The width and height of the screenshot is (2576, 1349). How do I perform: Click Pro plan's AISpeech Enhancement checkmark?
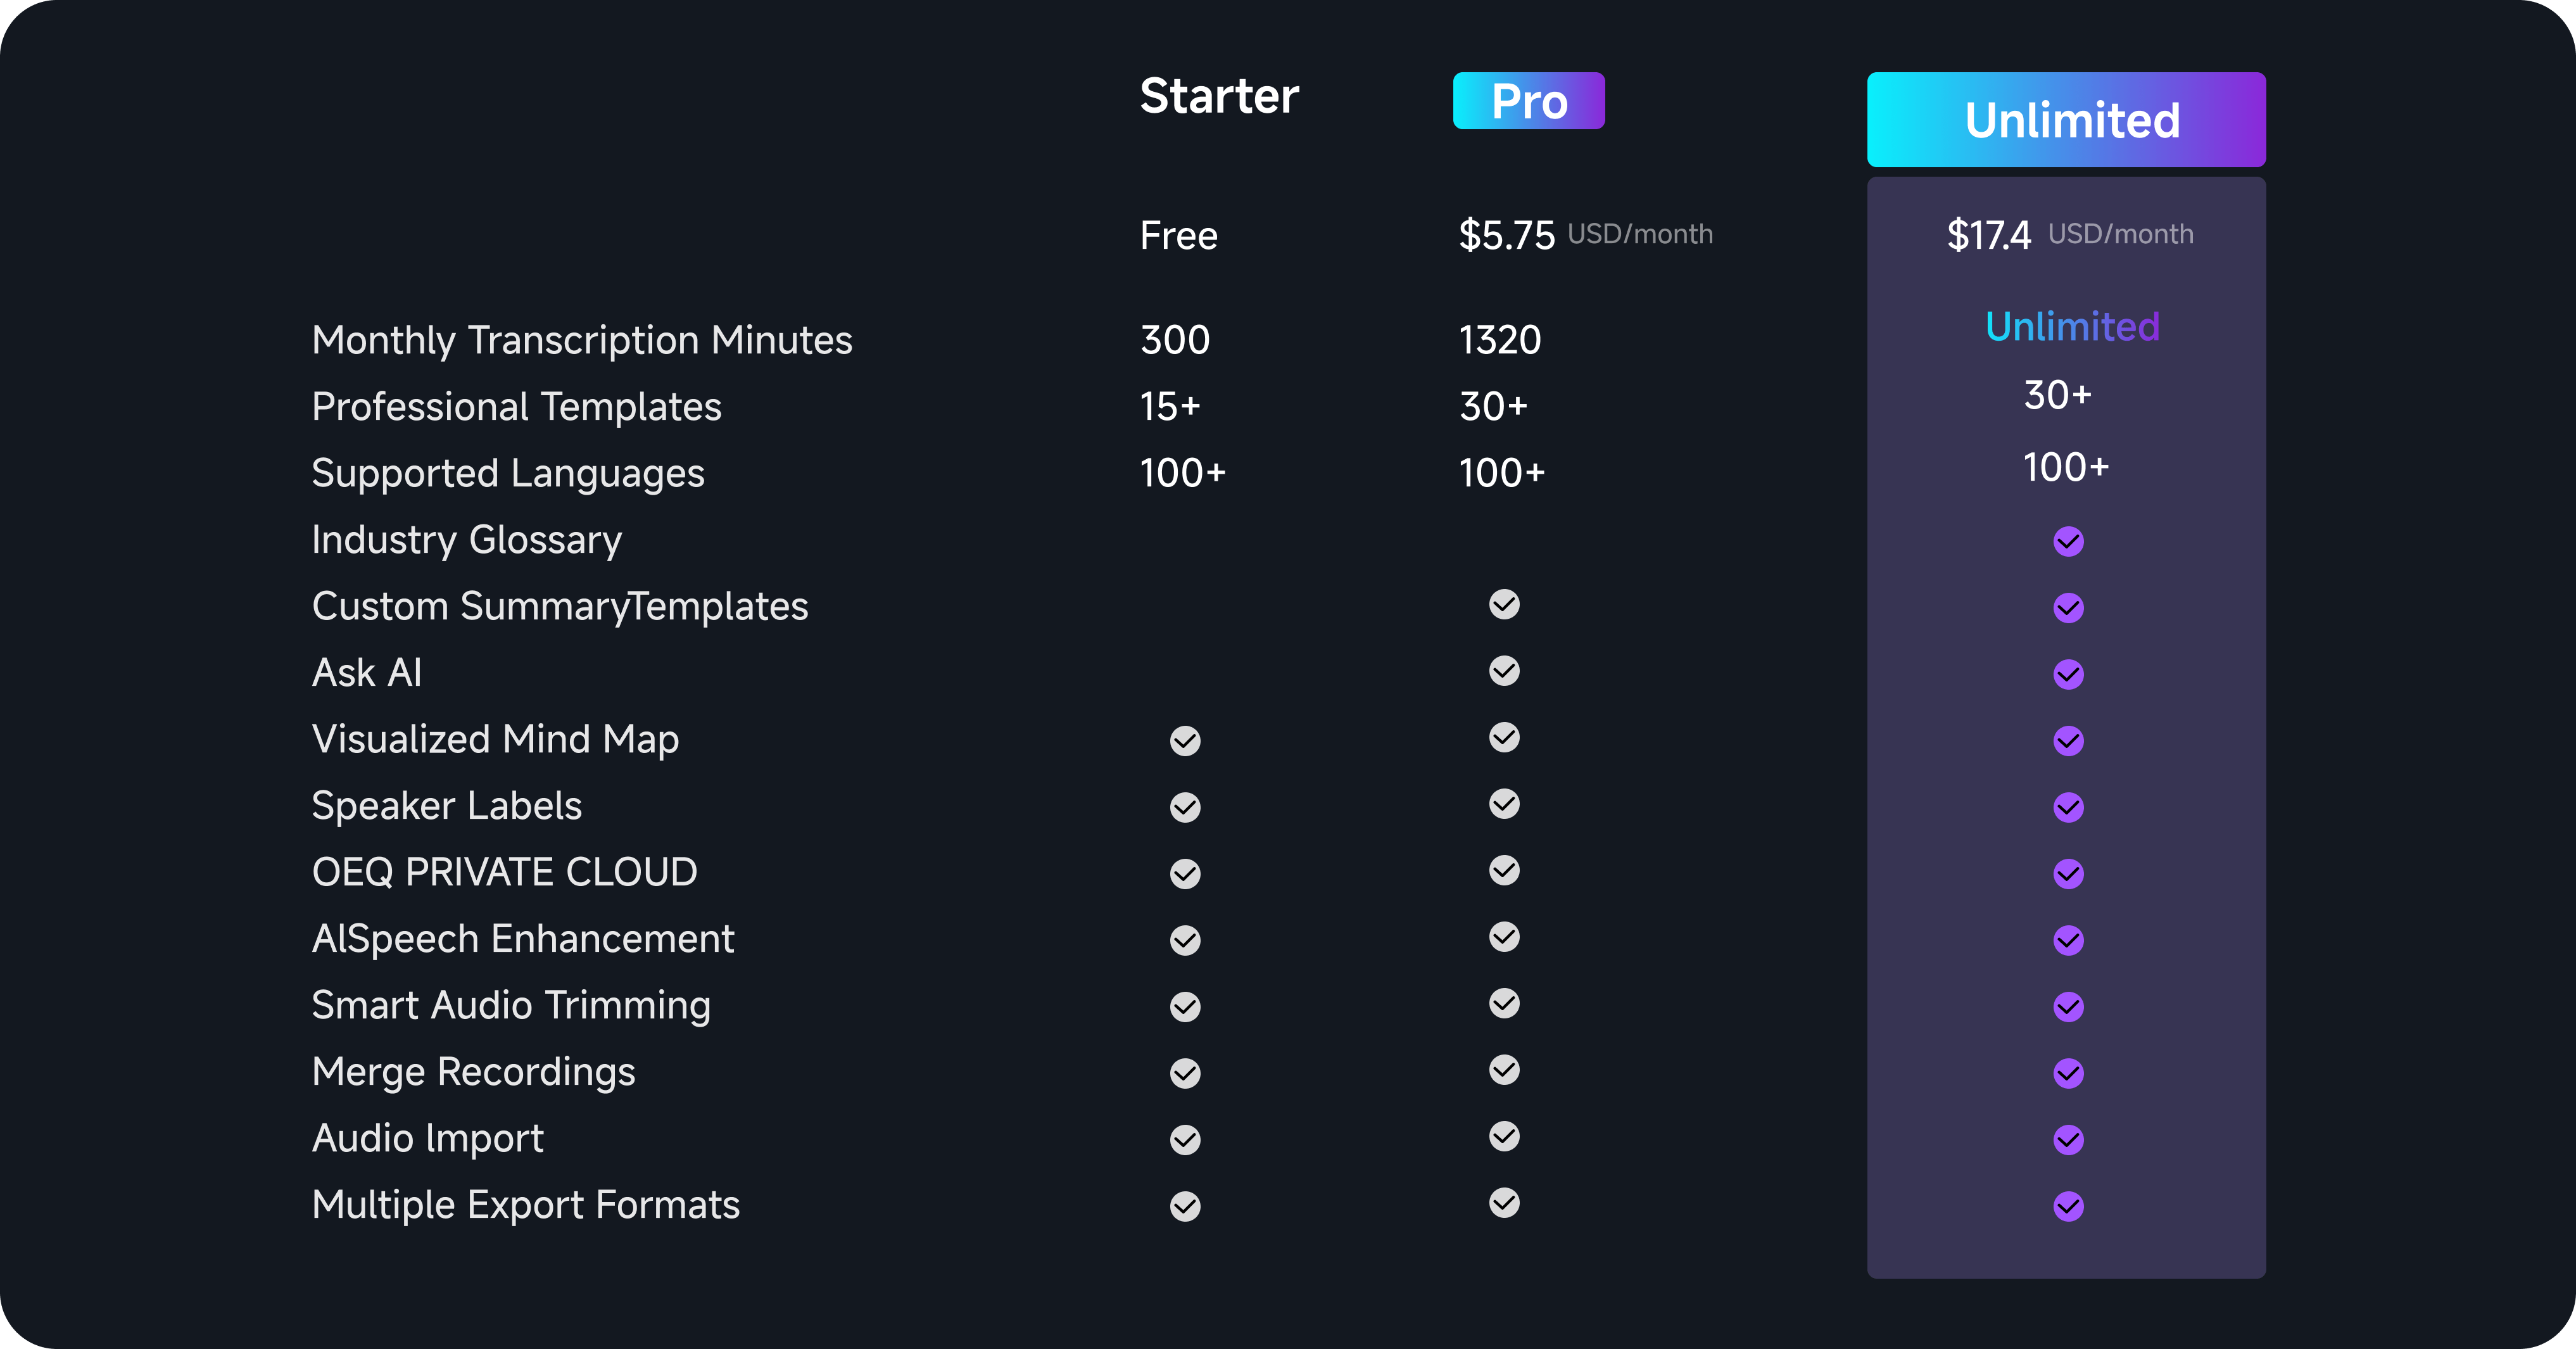[x=1504, y=937]
